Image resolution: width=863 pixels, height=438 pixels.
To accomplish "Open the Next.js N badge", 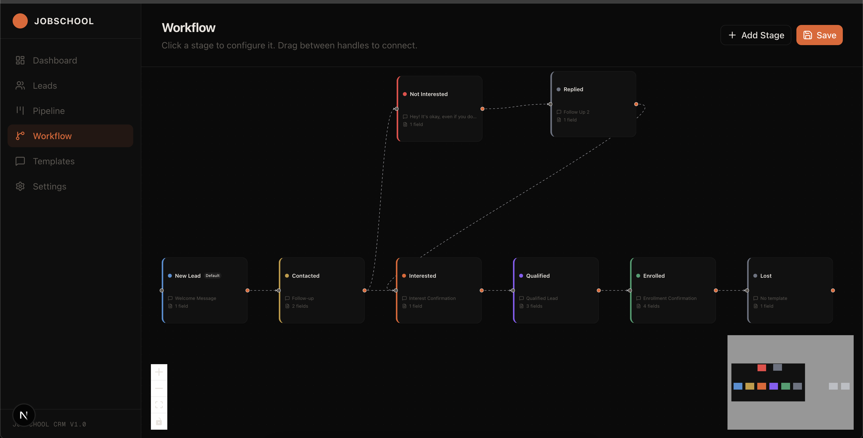I will [24, 415].
